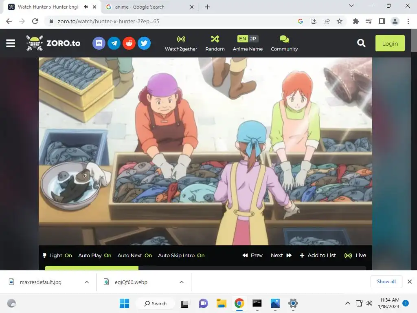Open the terminal taskbar icon
Viewport: 417px width, 313px height.
257,303
